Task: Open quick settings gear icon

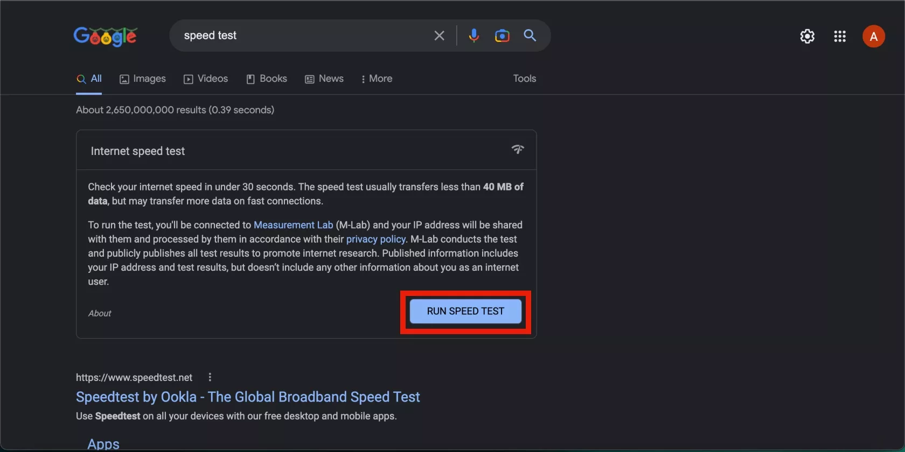Action: tap(807, 36)
